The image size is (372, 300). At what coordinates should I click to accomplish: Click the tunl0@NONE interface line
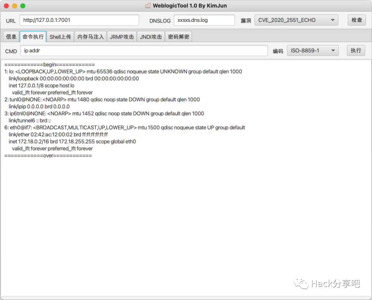pyautogui.click(x=102, y=99)
